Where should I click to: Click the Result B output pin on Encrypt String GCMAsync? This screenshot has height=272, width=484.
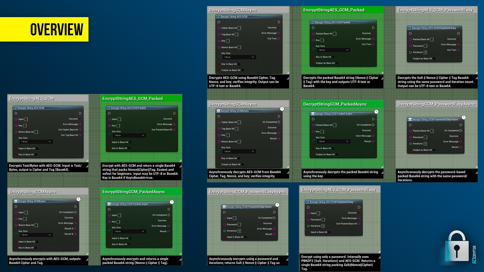click(75, 234)
